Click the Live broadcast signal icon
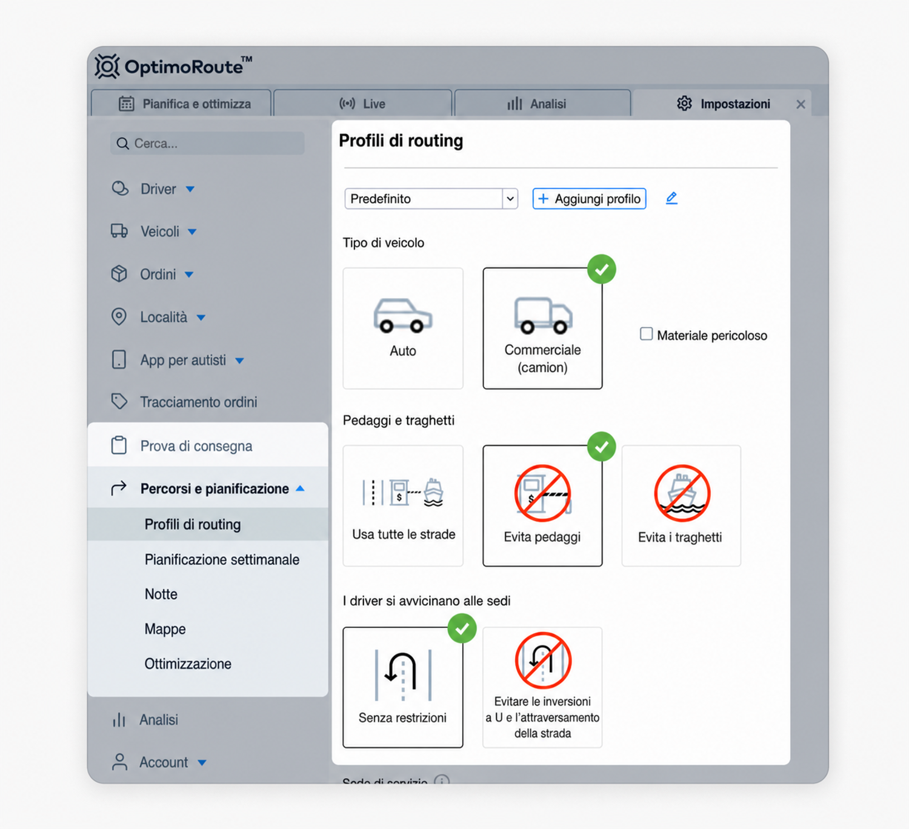 tap(347, 104)
